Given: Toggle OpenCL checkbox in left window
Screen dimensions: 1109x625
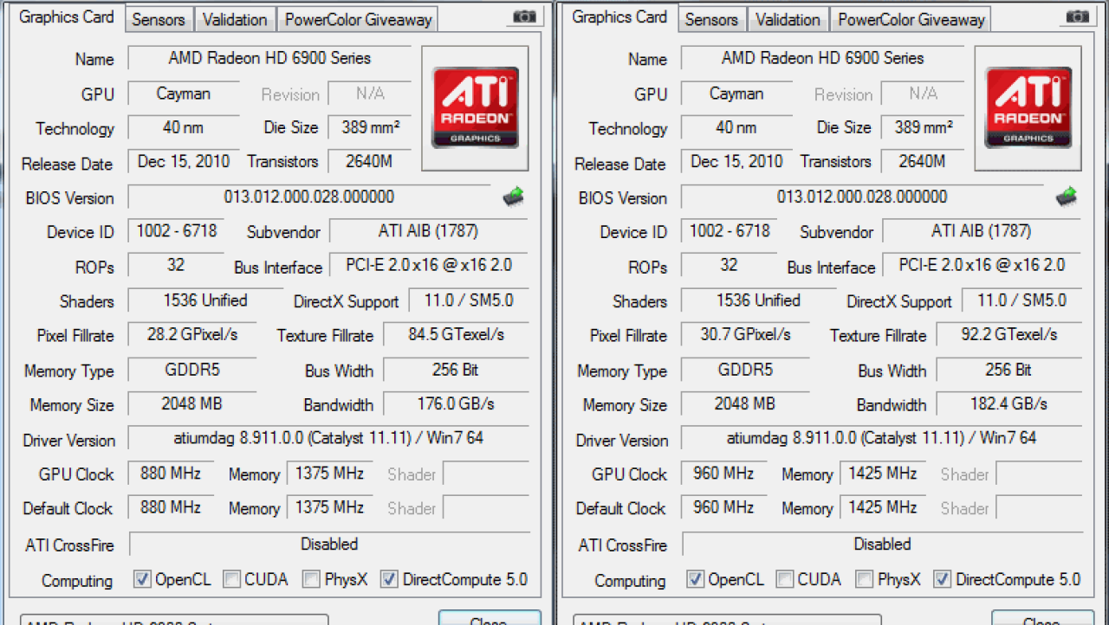Looking at the screenshot, I should 142,579.
